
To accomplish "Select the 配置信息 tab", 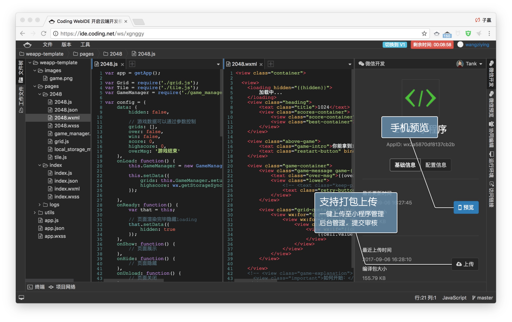I will 436,165.
